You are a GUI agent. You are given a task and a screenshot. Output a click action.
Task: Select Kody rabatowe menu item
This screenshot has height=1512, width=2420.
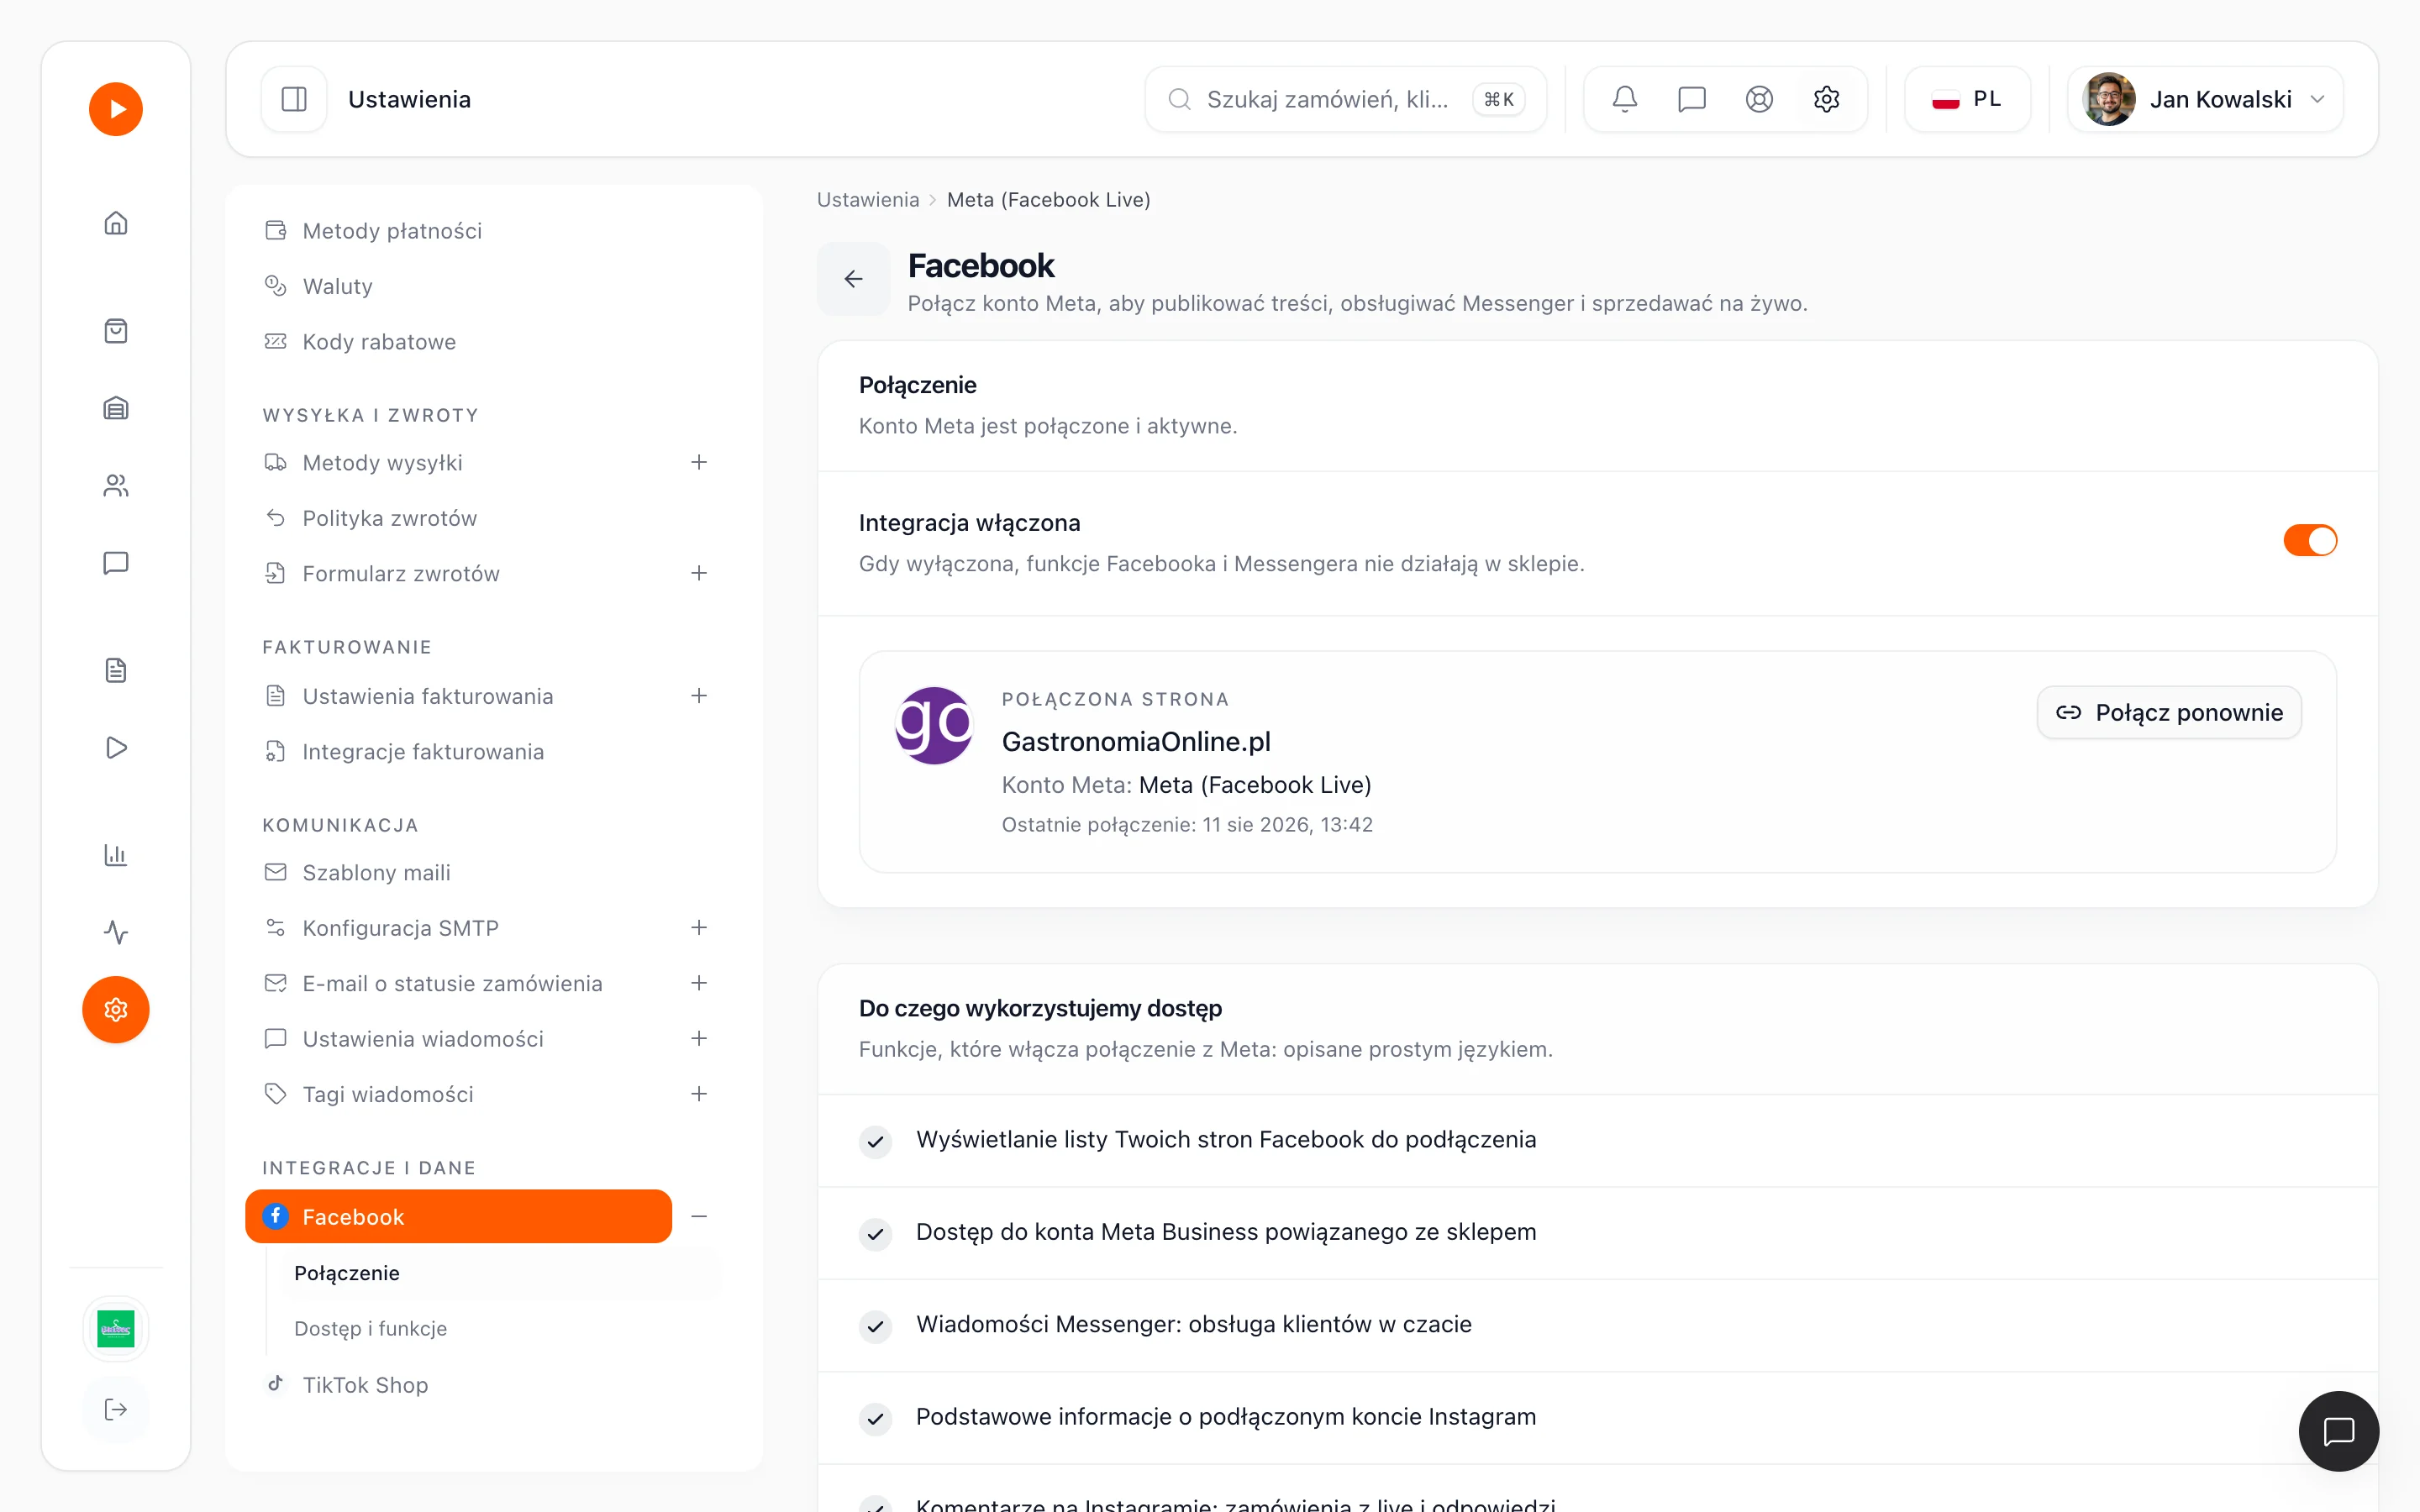[484, 342]
